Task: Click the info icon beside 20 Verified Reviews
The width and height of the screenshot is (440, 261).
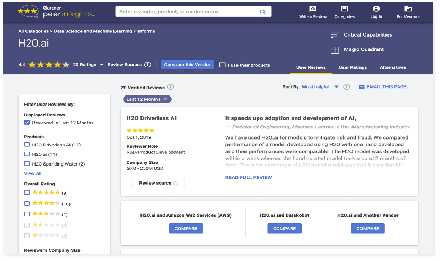Action: [x=170, y=87]
